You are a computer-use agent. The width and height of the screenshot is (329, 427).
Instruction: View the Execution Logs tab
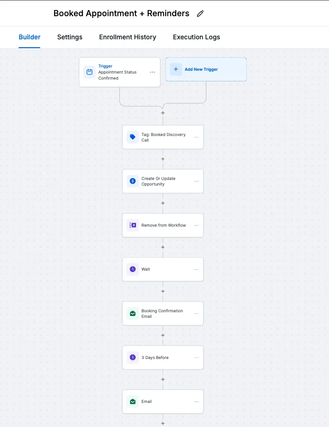tap(196, 37)
